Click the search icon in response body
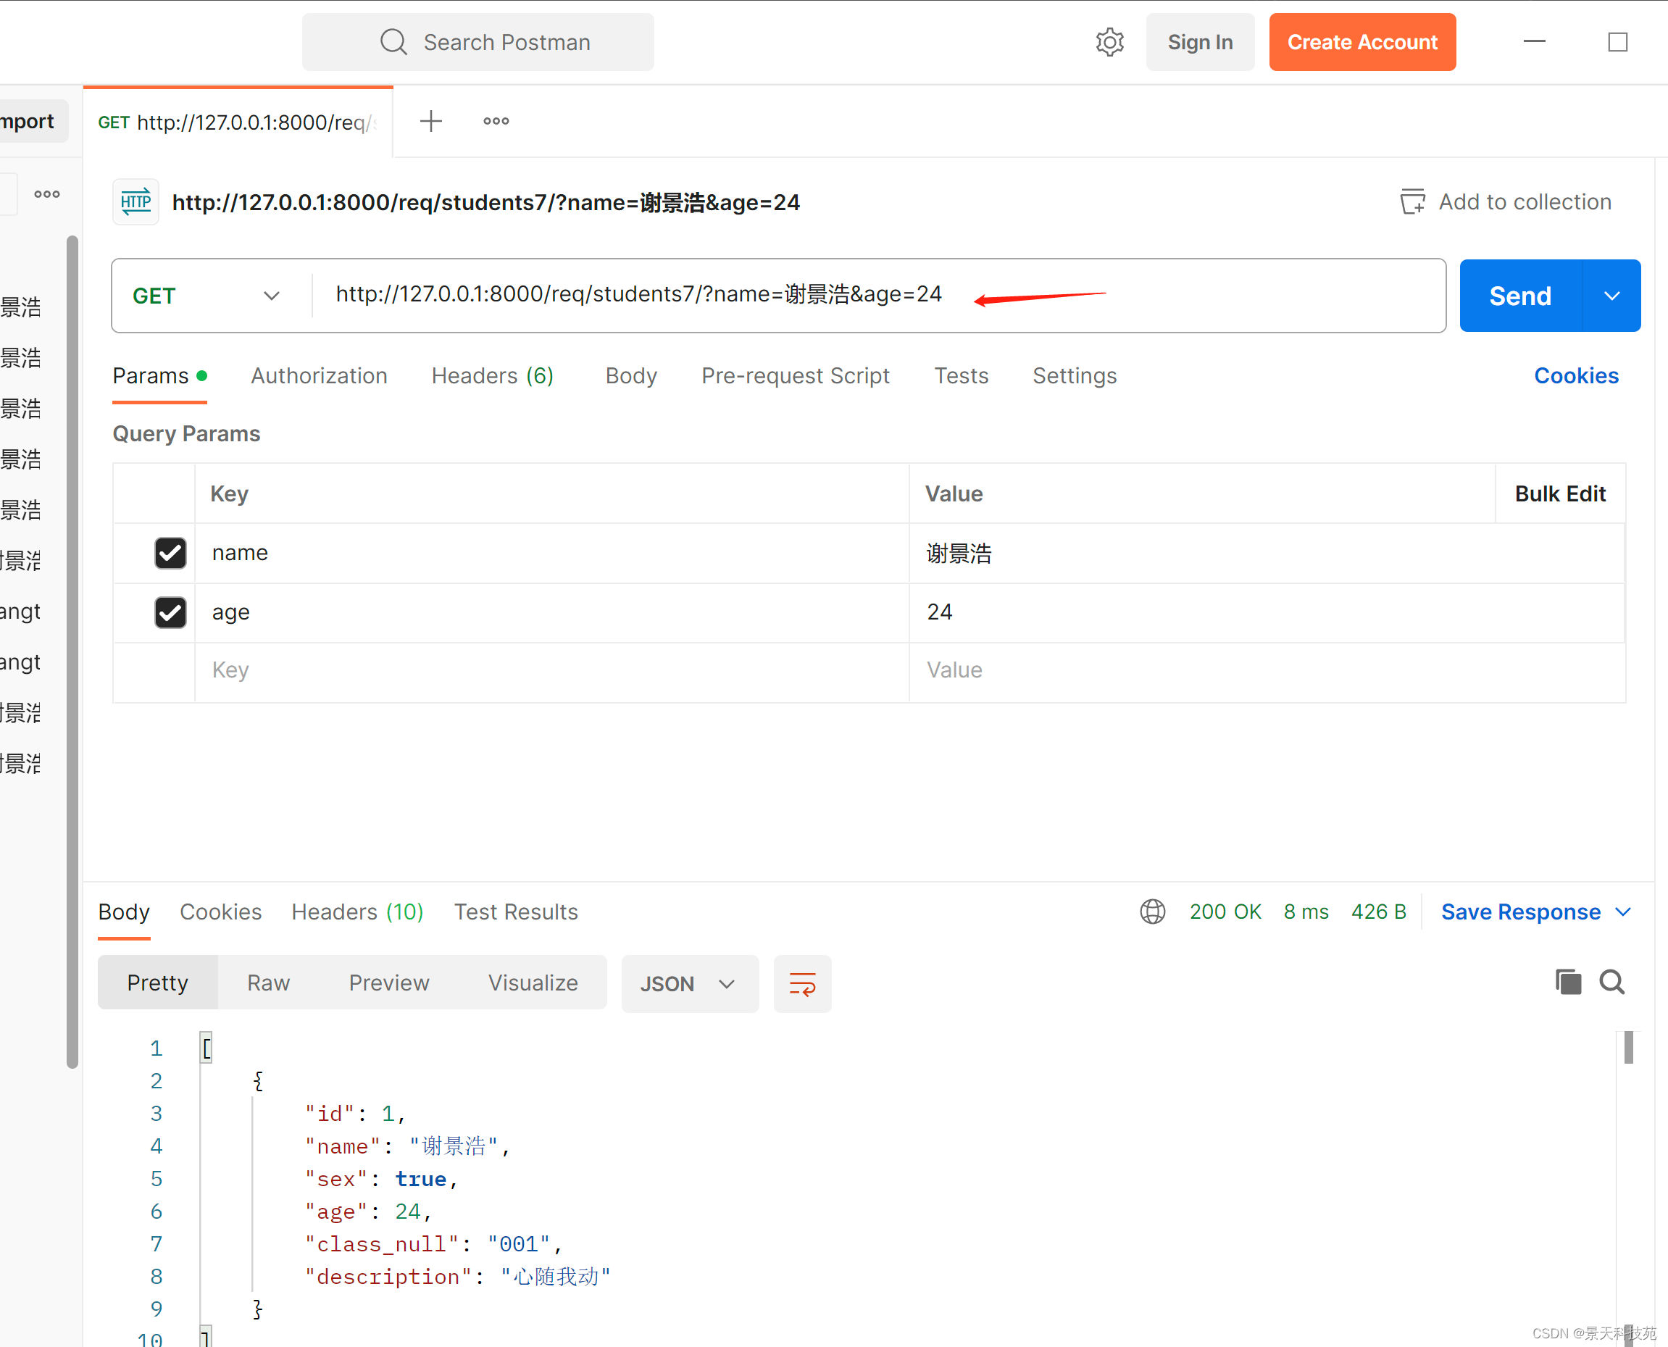1668x1347 pixels. coord(1611,983)
